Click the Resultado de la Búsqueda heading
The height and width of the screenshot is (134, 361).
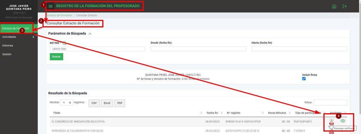[68, 93]
